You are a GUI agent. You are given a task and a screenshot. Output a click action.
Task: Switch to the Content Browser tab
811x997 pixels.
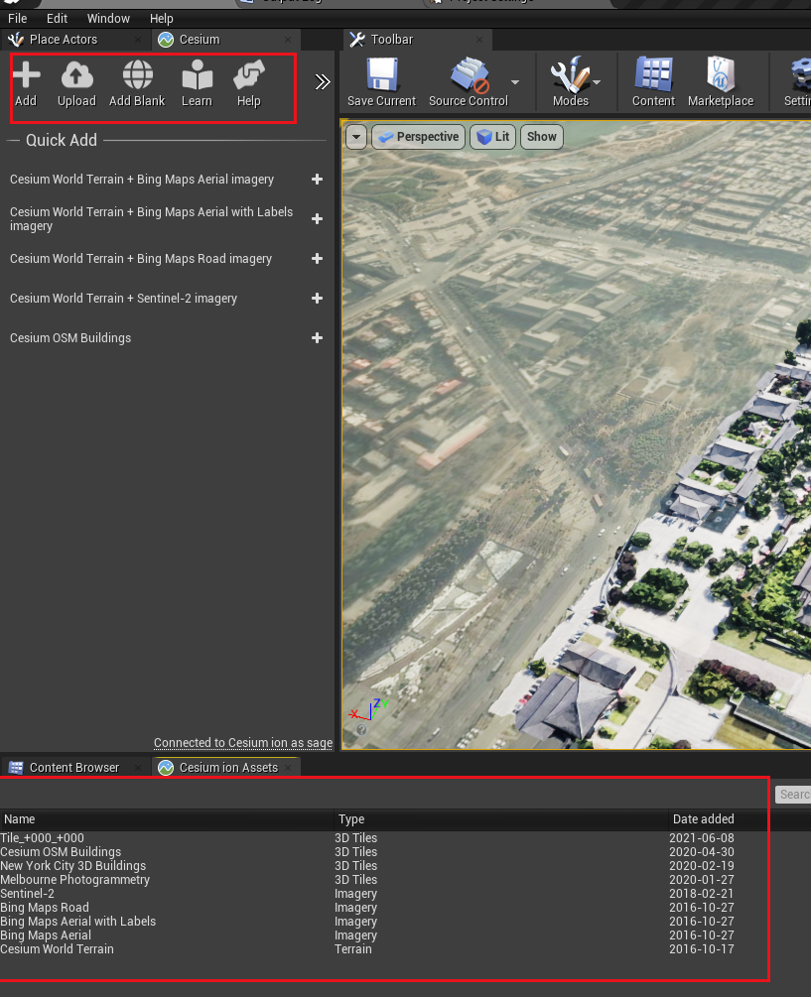coord(74,767)
